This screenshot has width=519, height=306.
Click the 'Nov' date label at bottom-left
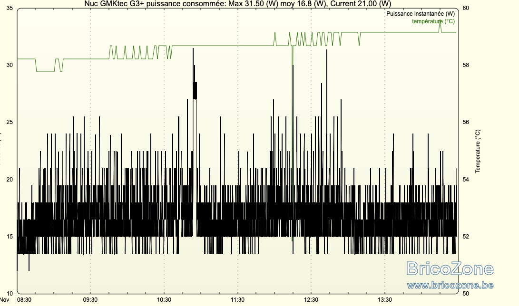(x=4, y=300)
